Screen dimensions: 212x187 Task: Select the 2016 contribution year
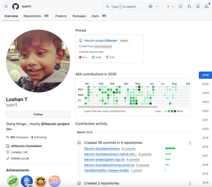coord(205,165)
